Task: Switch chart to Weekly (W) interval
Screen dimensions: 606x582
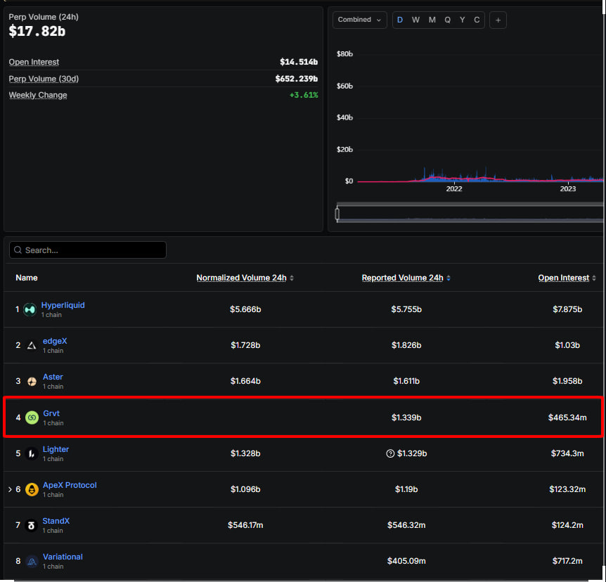Action: 415,20
